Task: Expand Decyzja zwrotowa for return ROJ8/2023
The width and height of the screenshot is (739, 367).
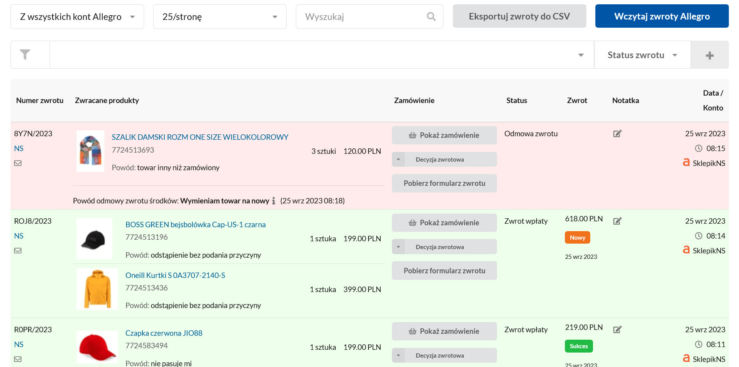Action: (398, 247)
